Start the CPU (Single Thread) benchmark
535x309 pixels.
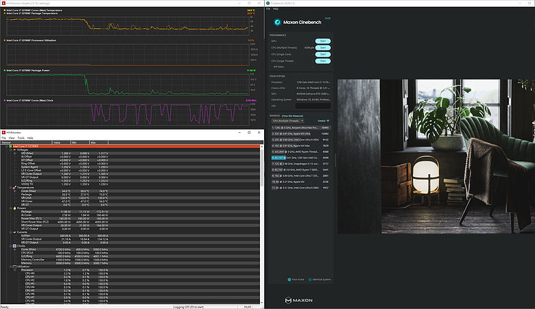(x=323, y=61)
